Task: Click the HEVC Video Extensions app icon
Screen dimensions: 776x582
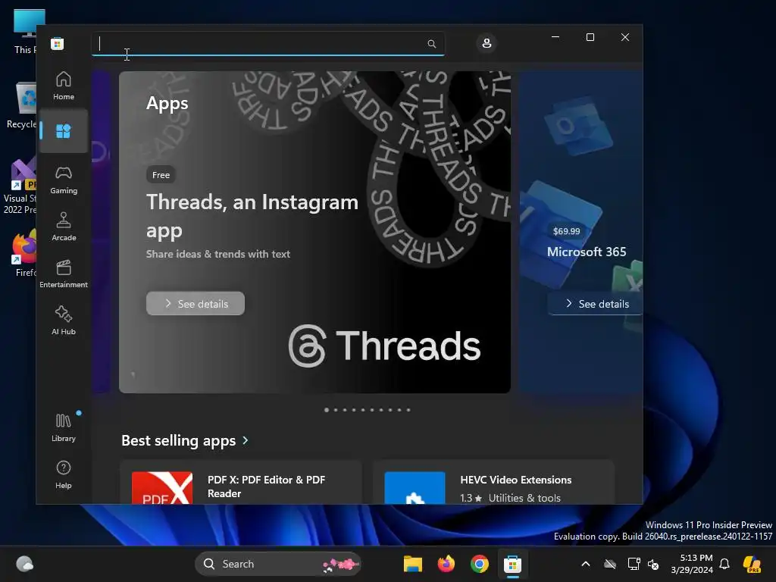Action: pos(415,488)
